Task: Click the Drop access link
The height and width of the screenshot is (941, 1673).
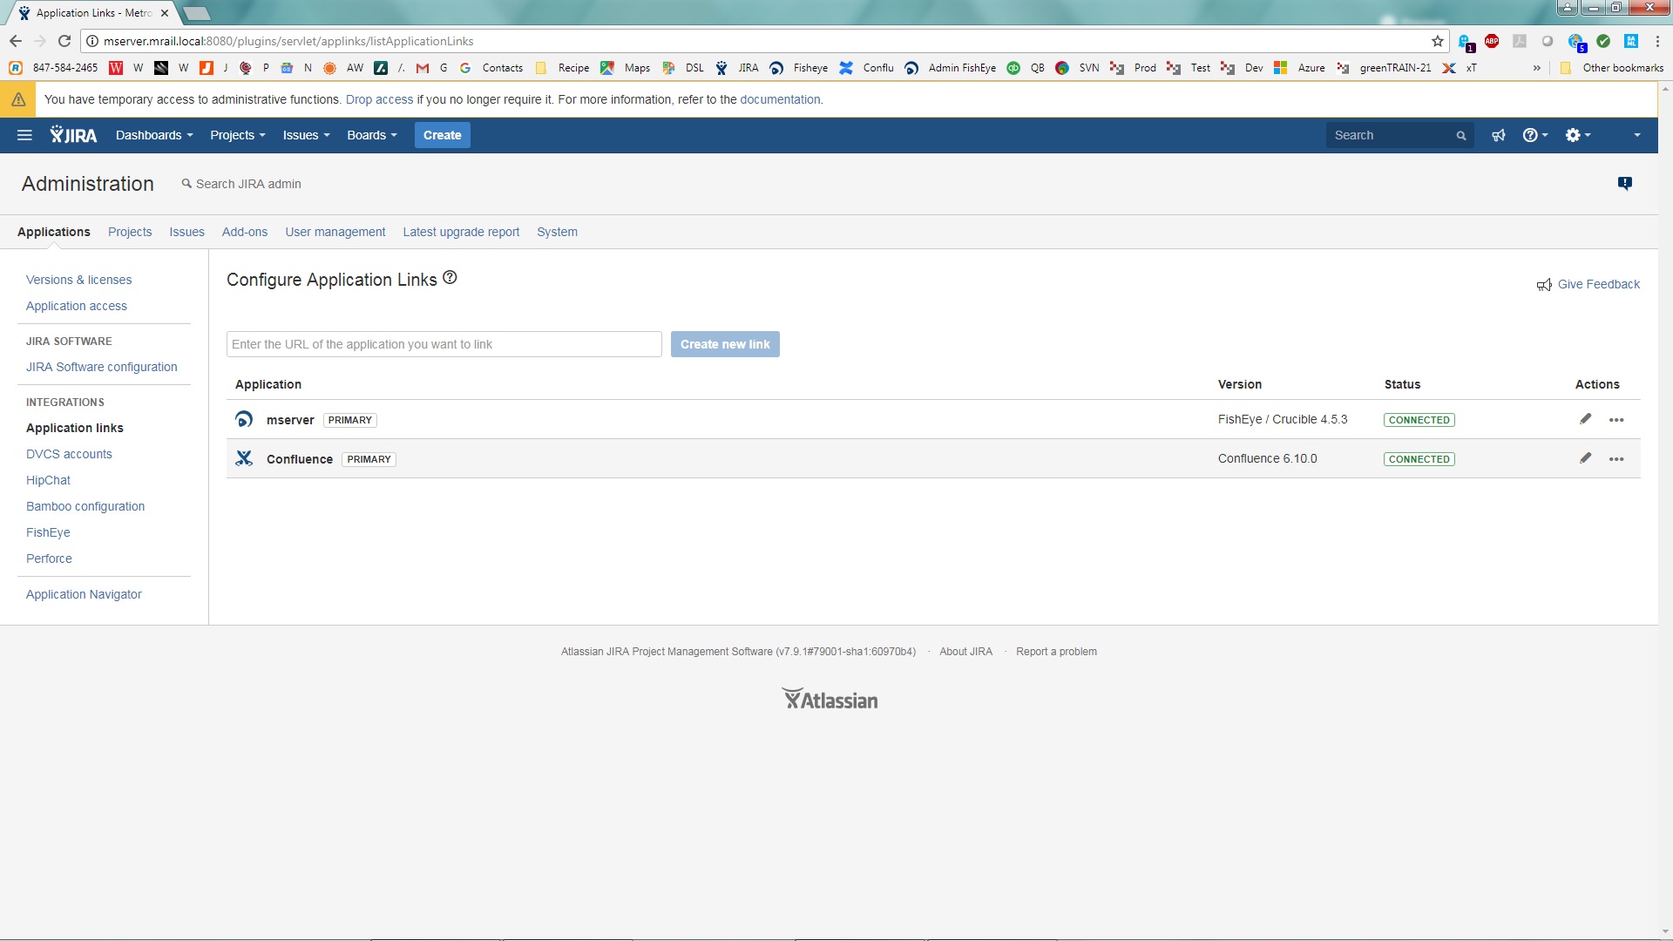Action: 379,99
